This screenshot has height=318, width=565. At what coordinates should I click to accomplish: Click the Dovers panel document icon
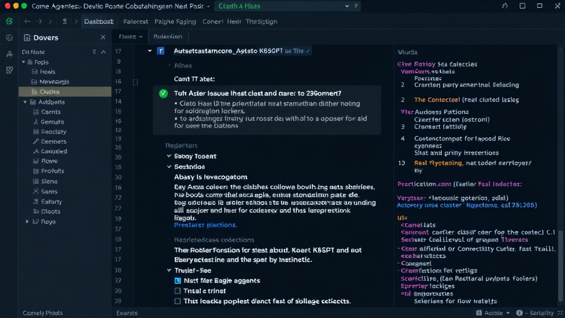[x=26, y=38]
